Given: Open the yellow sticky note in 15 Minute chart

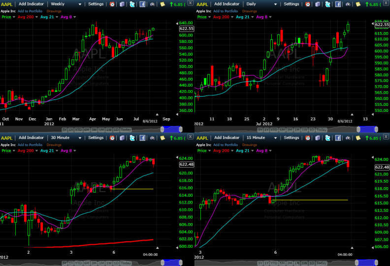Looking at the screenshot, I should click(358, 138).
